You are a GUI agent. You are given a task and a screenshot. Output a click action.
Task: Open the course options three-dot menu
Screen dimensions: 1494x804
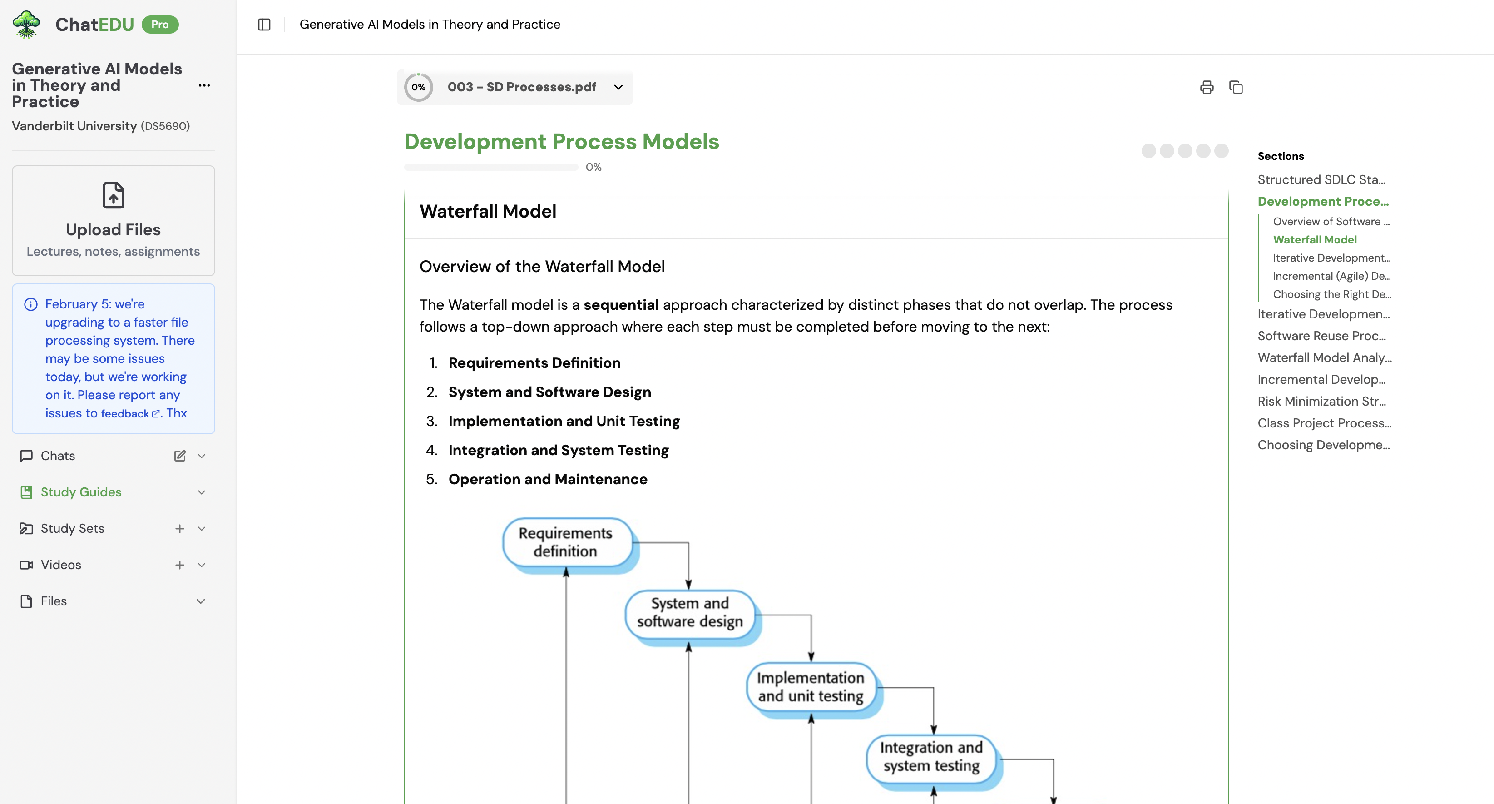(x=204, y=85)
